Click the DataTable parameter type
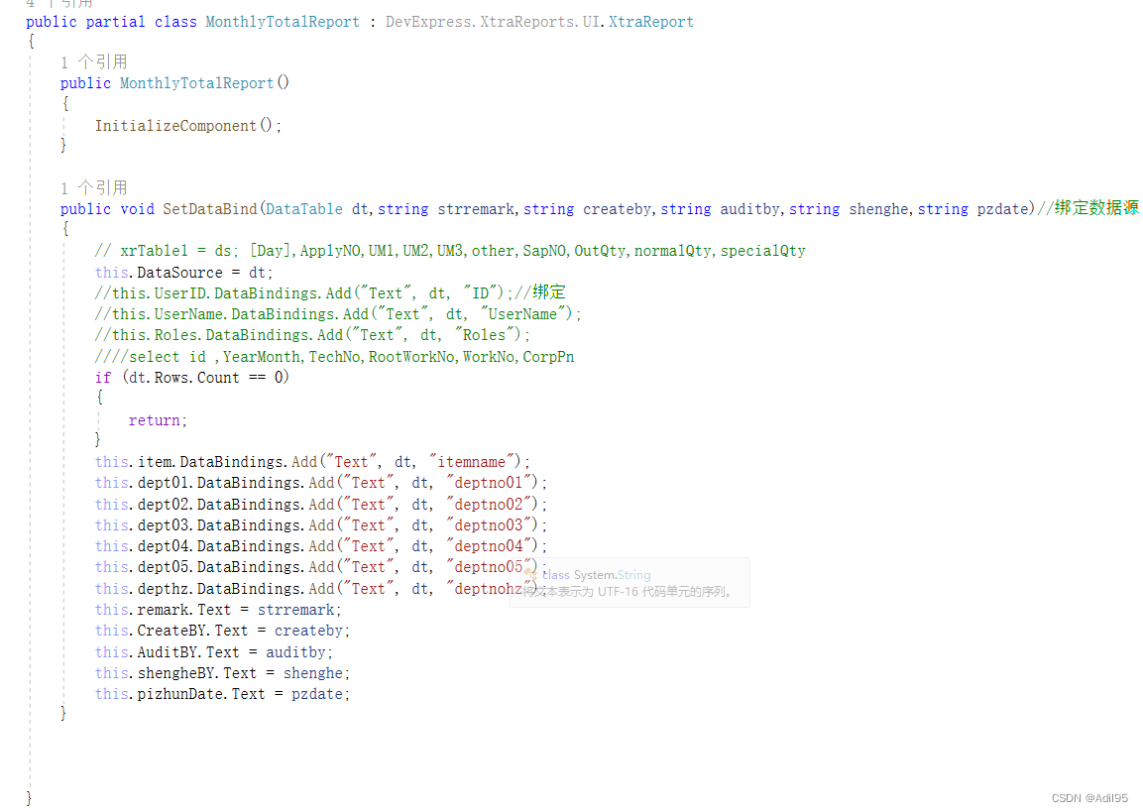The width and height of the screenshot is (1143, 812). pos(304,209)
